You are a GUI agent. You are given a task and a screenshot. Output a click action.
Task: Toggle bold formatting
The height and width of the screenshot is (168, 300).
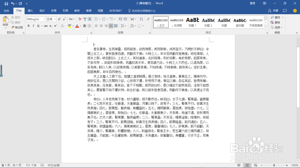[x=28, y=26]
